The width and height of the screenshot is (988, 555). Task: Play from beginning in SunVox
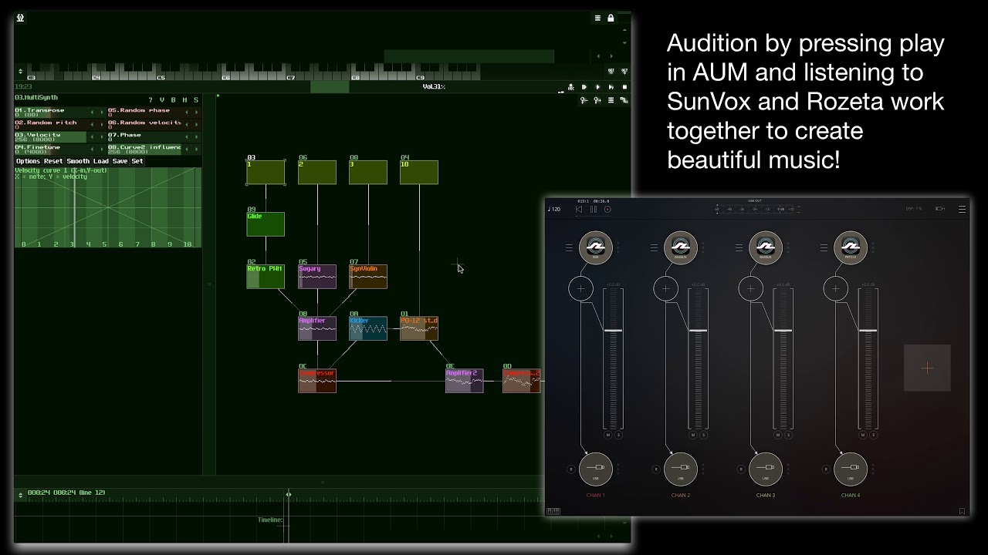pyautogui.click(x=584, y=87)
